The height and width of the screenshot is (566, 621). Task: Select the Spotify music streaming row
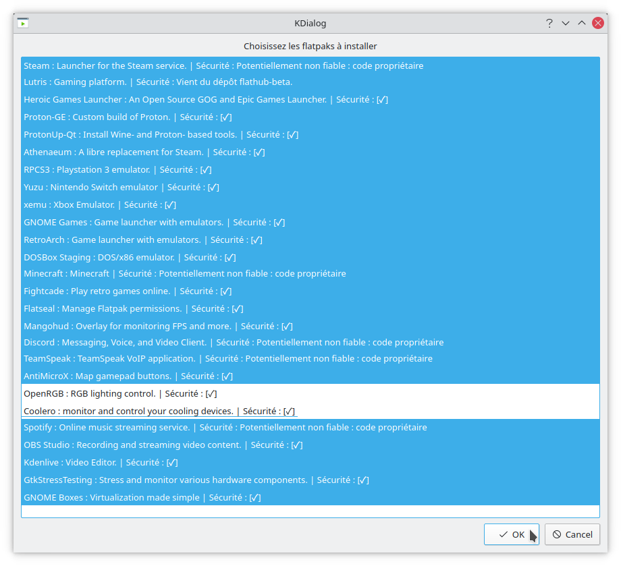[310, 428]
